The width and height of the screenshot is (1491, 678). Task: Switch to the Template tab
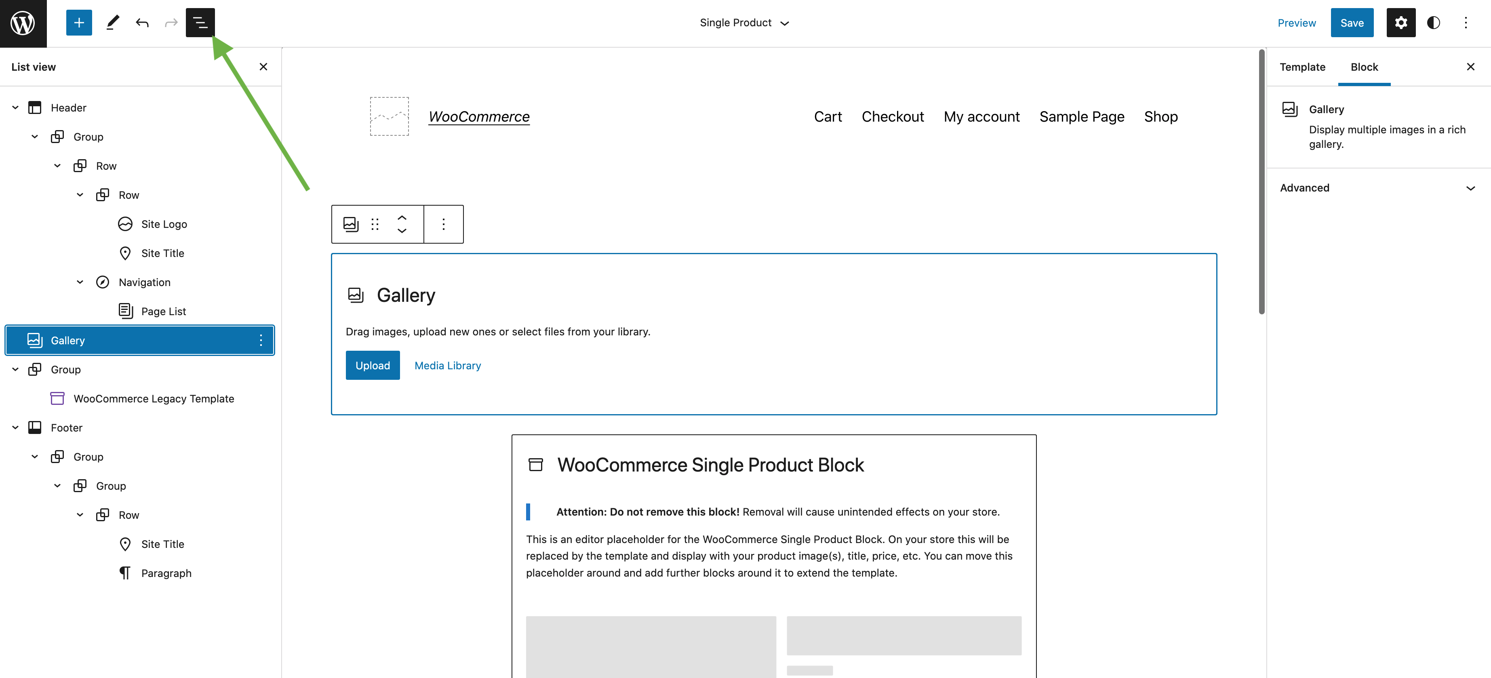tap(1302, 67)
